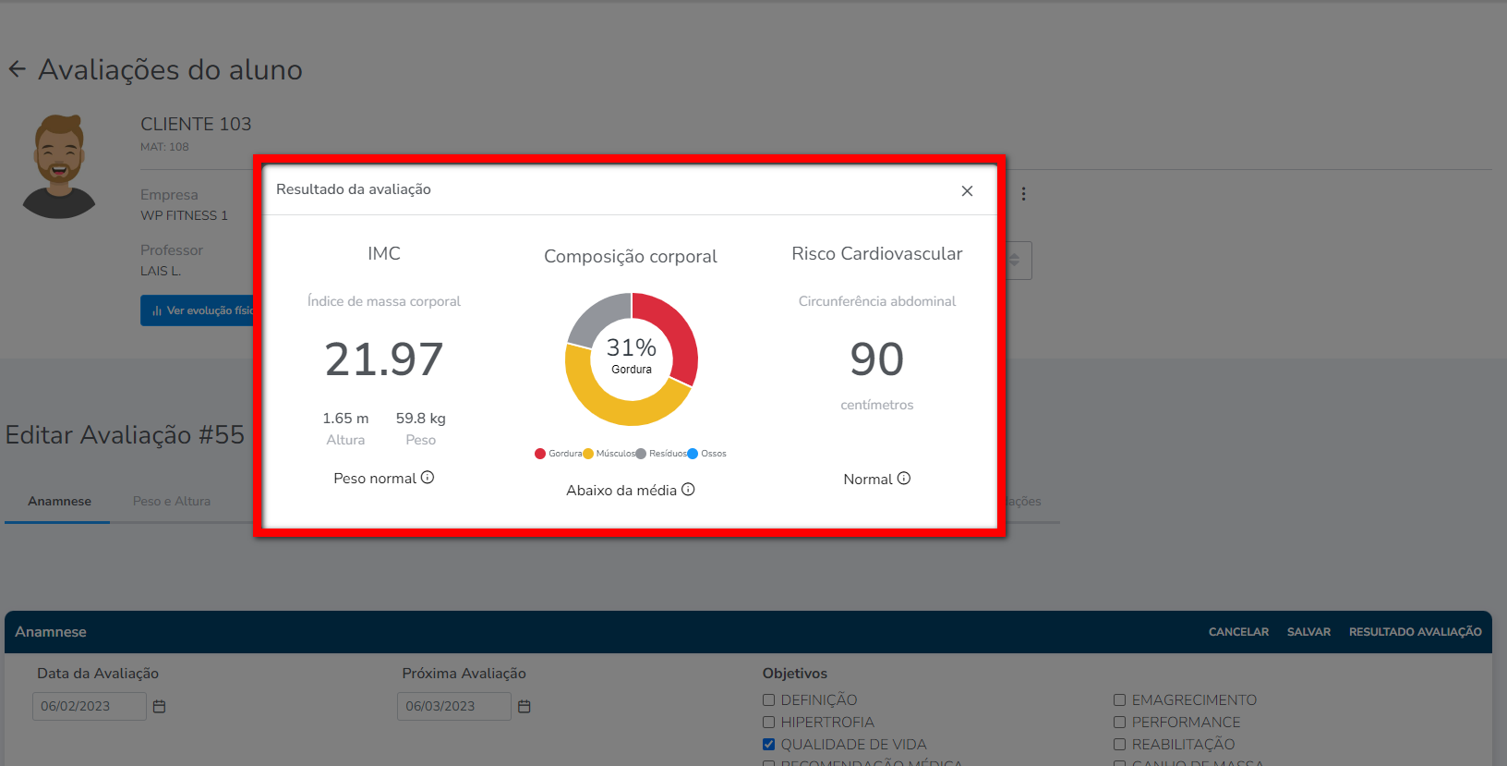Click the info icon next to Peso normal

(428, 478)
